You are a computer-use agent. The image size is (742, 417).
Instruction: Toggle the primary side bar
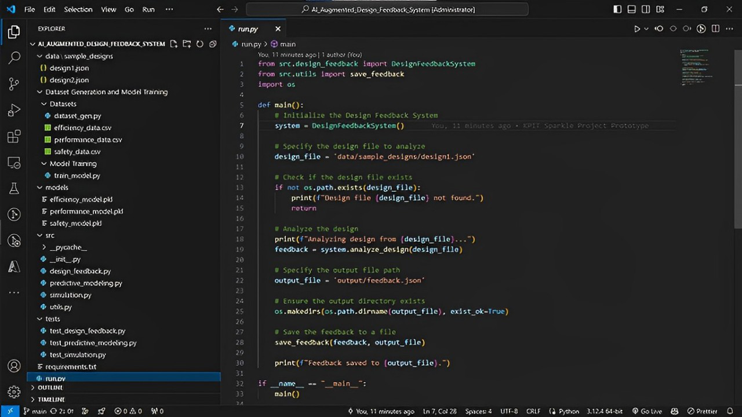pyautogui.click(x=618, y=9)
